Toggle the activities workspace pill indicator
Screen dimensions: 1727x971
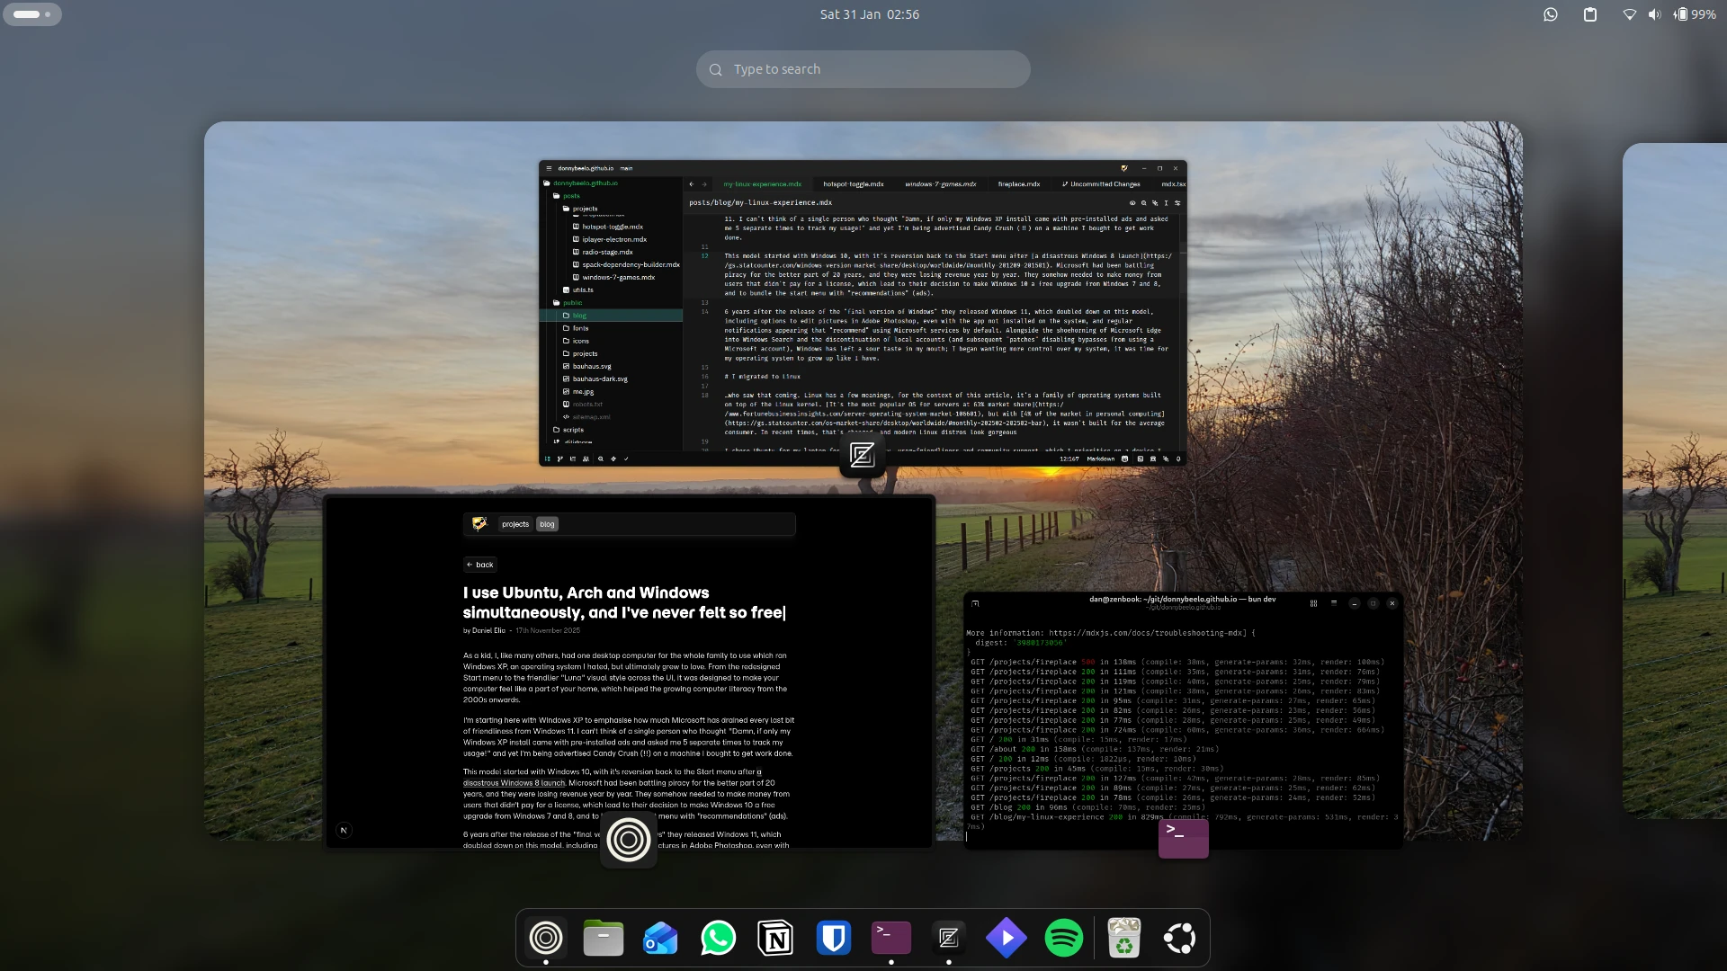coord(31,14)
